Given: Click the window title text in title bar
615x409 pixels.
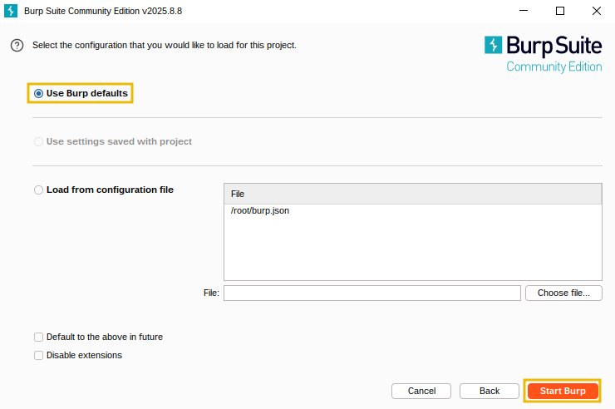Looking at the screenshot, I should pyautogui.click(x=92, y=11).
